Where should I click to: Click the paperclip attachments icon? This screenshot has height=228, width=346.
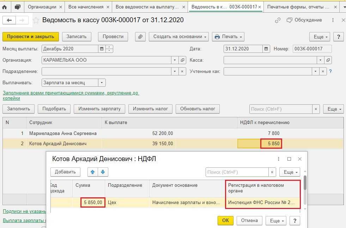[140, 37]
